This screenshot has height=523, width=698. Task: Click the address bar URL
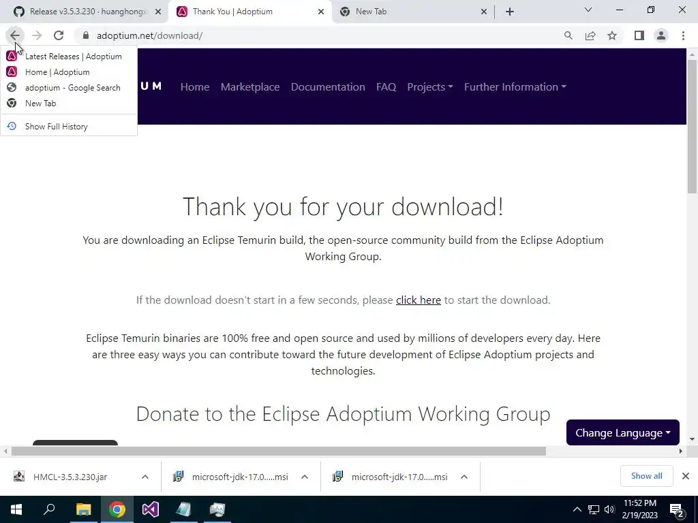(149, 35)
